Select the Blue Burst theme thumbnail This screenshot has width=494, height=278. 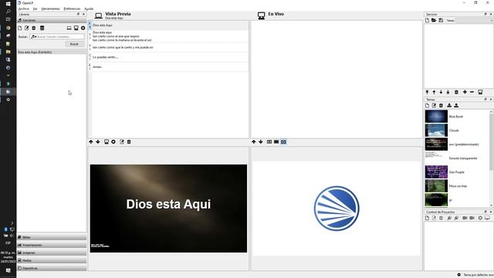[436, 117]
